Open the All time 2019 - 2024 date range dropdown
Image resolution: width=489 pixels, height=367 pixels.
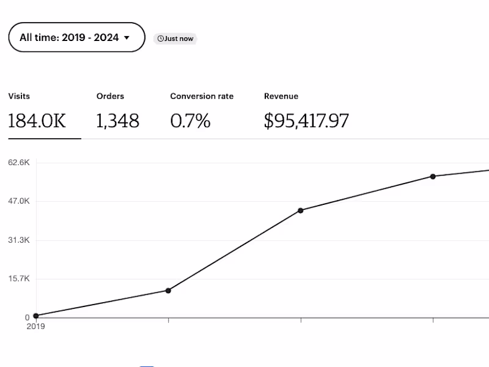click(76, 37)
